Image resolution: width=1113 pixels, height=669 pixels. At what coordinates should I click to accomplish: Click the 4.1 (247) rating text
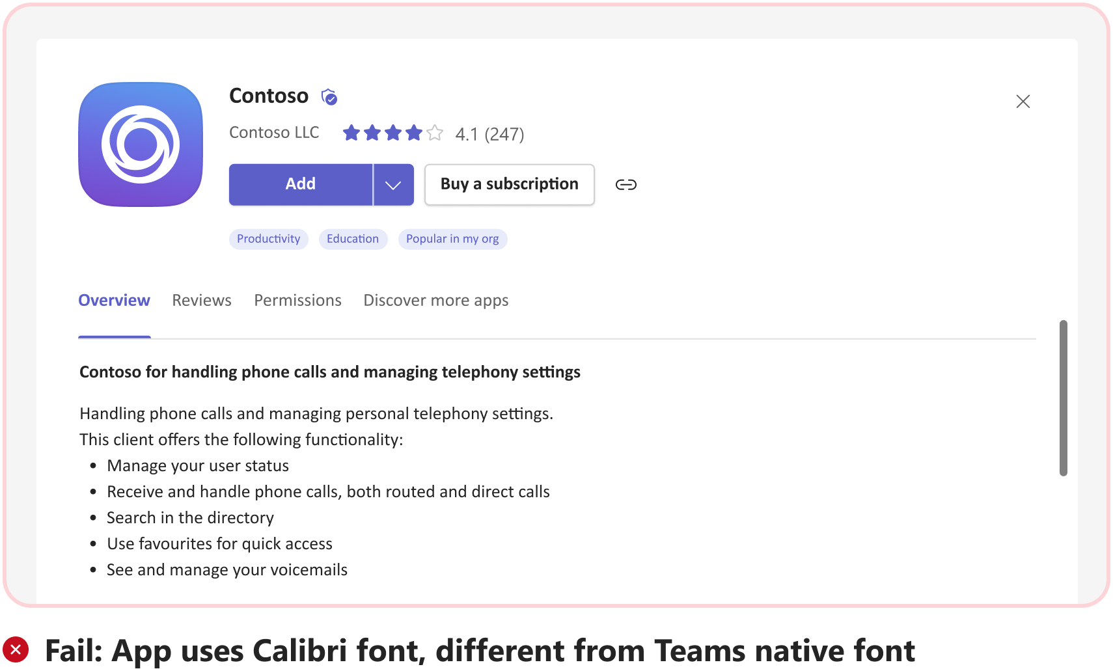pos(489,134)
